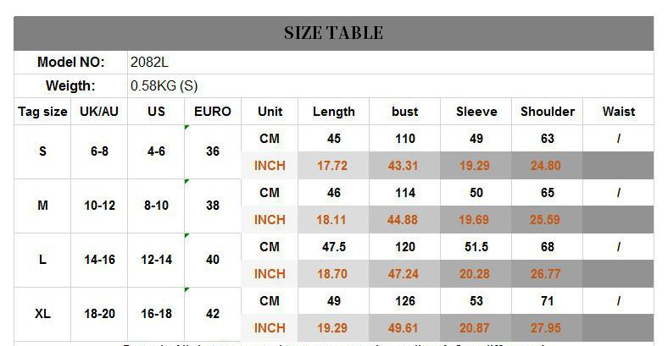This screenshot has width=668, height=346.
Task: Click the 47.24 inch bust value
Action: 404,274
